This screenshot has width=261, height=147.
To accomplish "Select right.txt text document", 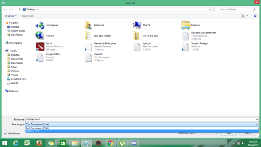I will pos(146,47).
